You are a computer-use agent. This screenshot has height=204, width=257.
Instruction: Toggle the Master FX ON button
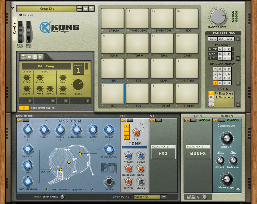coord(216,120)
